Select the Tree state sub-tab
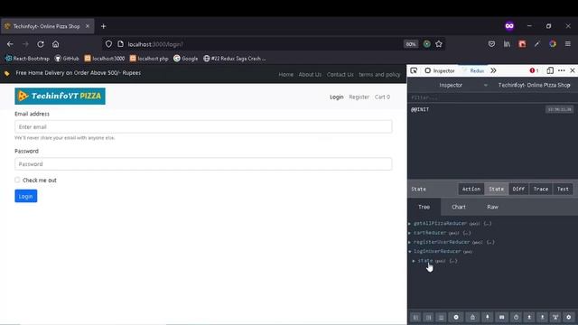Image resolution: width=578 pixels, height=325 pixels. pyautogui.click(x=424, y=207)
